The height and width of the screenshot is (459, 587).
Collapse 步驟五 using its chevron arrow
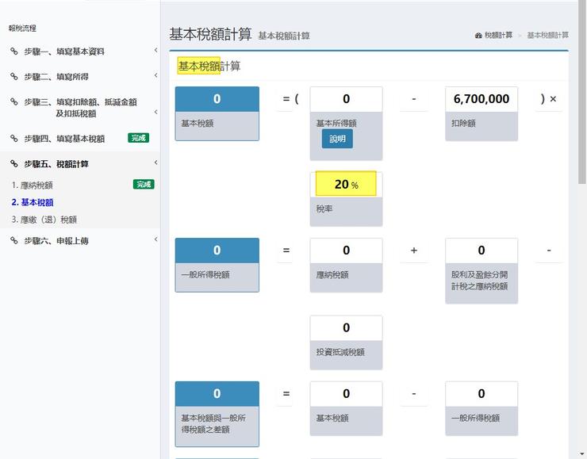[x=155, y=163]
